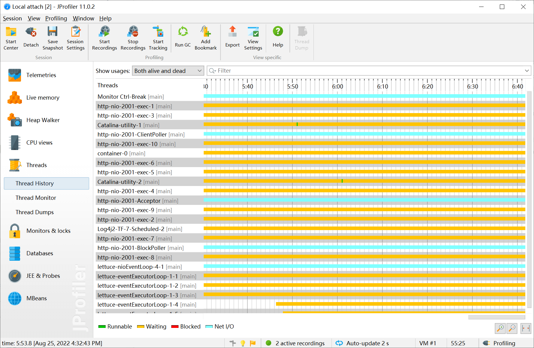This screenshot has height=348, width=534.
Task: Click the "Auto-update 2 s" status item
Action: point(362,343)
